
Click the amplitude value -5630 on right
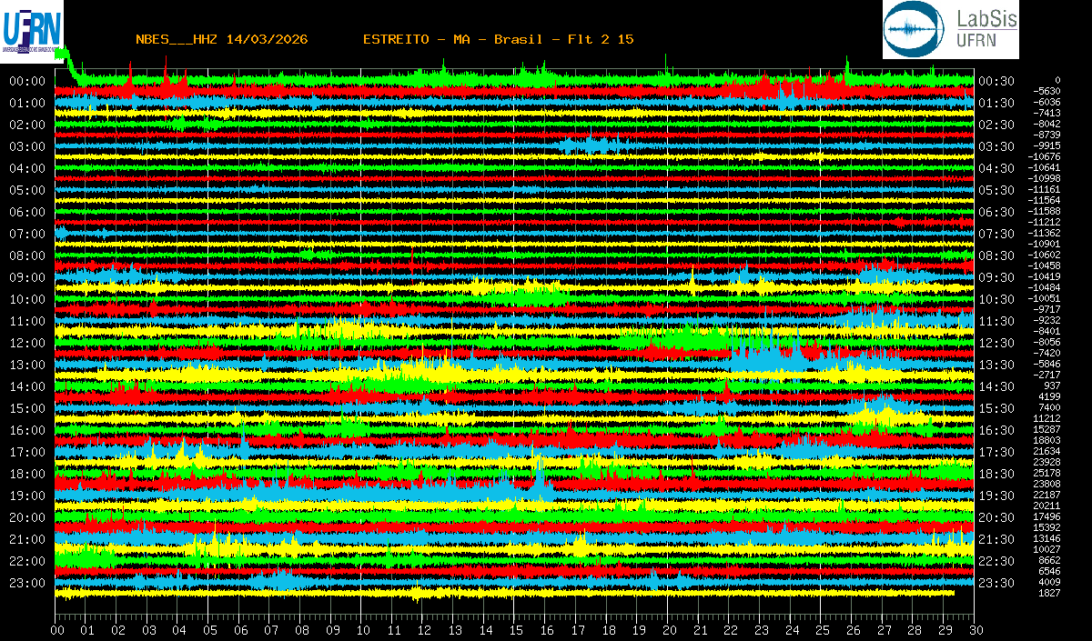(1047, 91)
